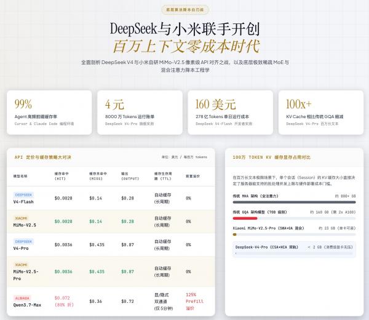369x320 pixels.
Task: Click the $0.0028 HIT price for V4-Flash
Action: 63,198
